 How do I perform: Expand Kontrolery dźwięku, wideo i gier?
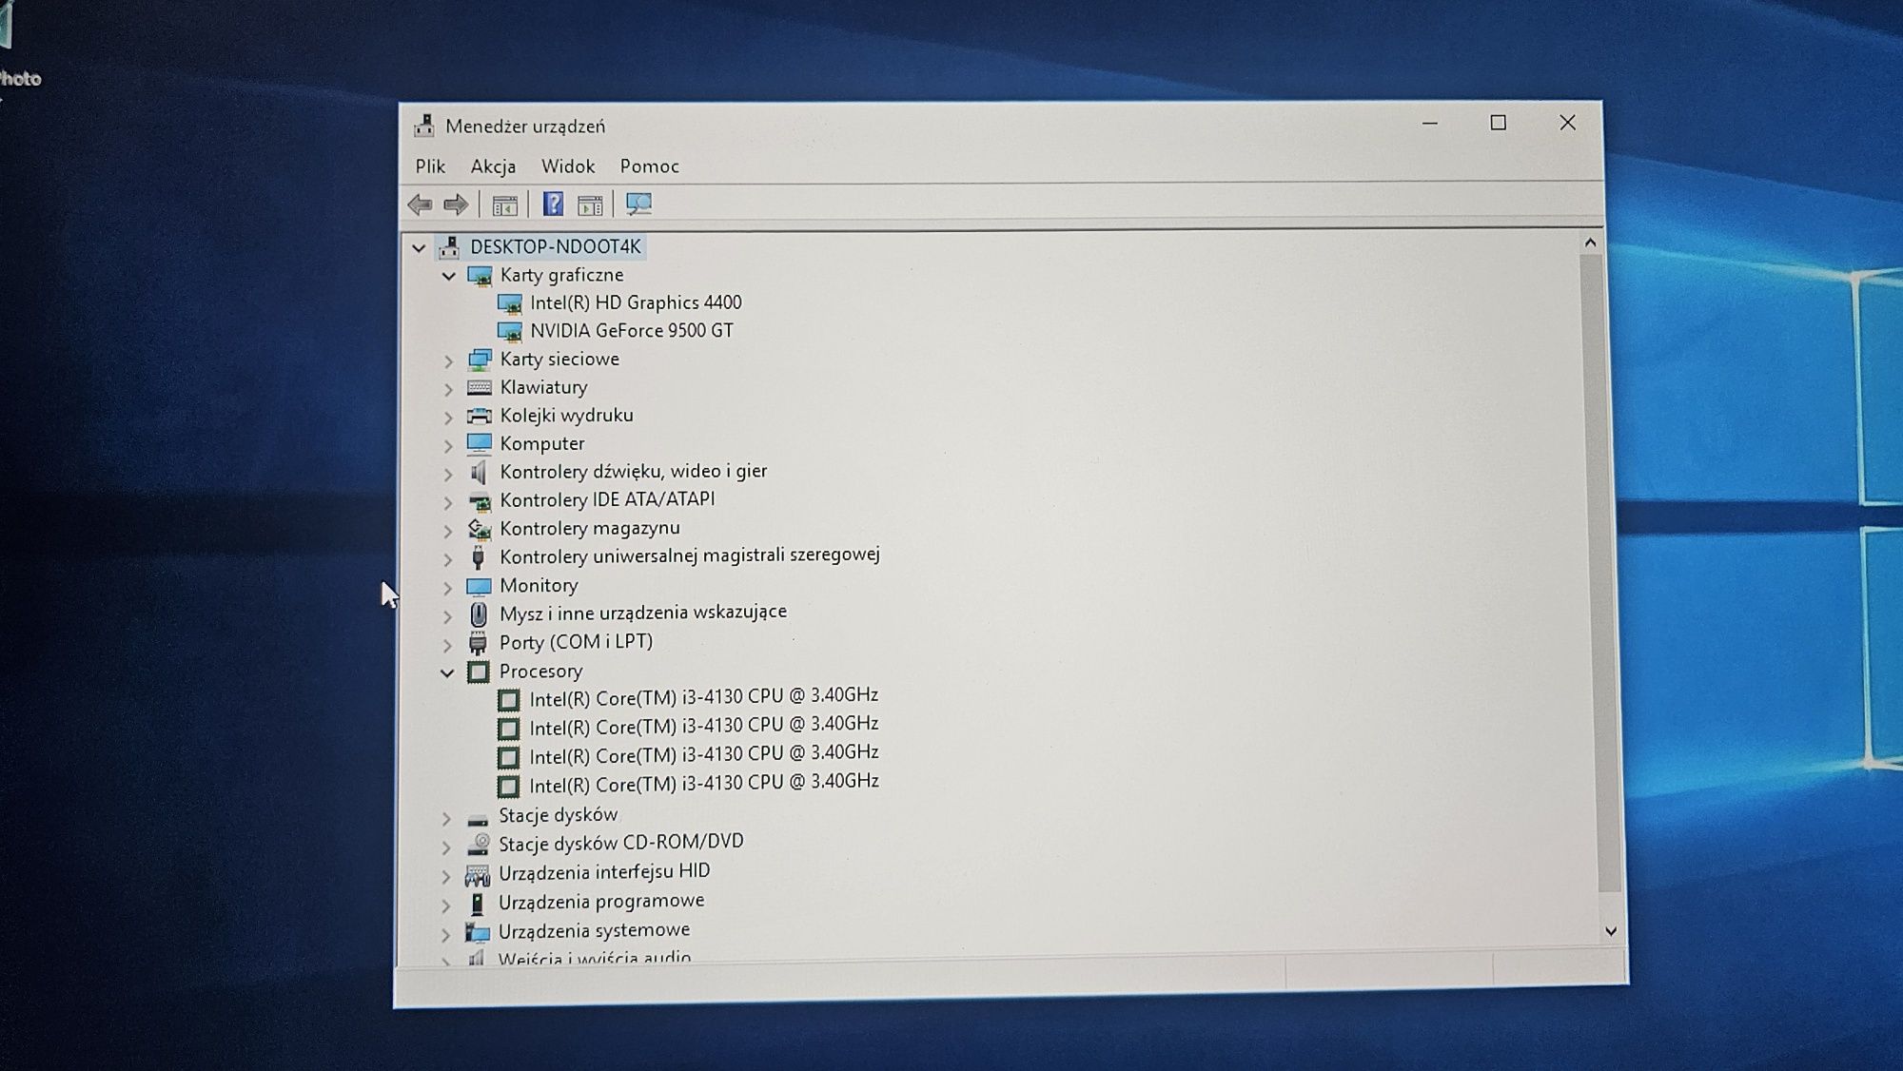[x=448, y=474]
